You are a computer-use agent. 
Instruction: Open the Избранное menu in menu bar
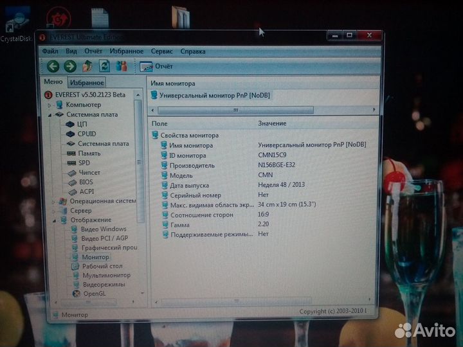[x=127, y=51]
